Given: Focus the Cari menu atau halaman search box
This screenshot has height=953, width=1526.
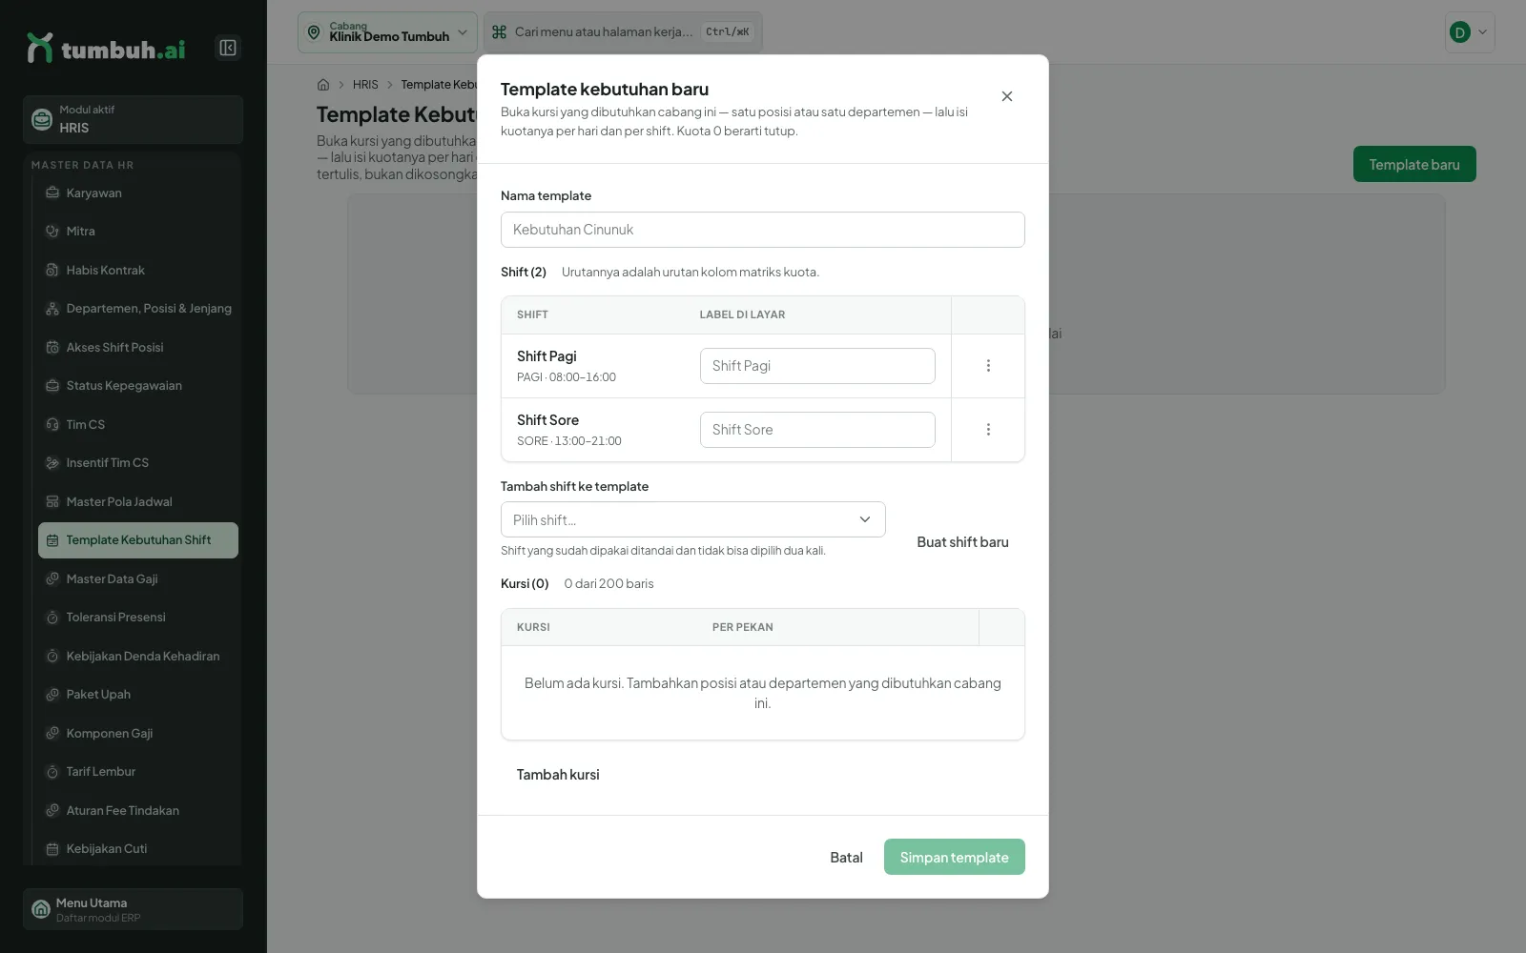Looking at the screenshot, I should click(x=623, y=32).
